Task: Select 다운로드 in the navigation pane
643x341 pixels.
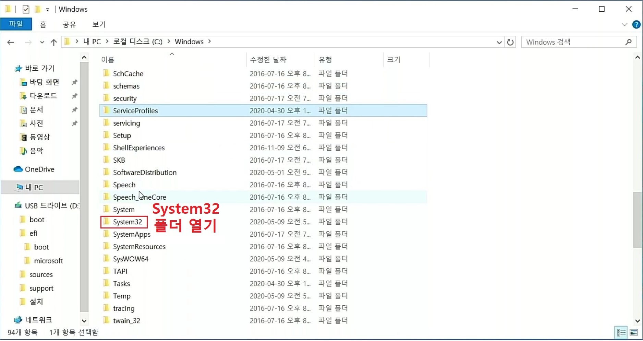Action: pos(43,96)
